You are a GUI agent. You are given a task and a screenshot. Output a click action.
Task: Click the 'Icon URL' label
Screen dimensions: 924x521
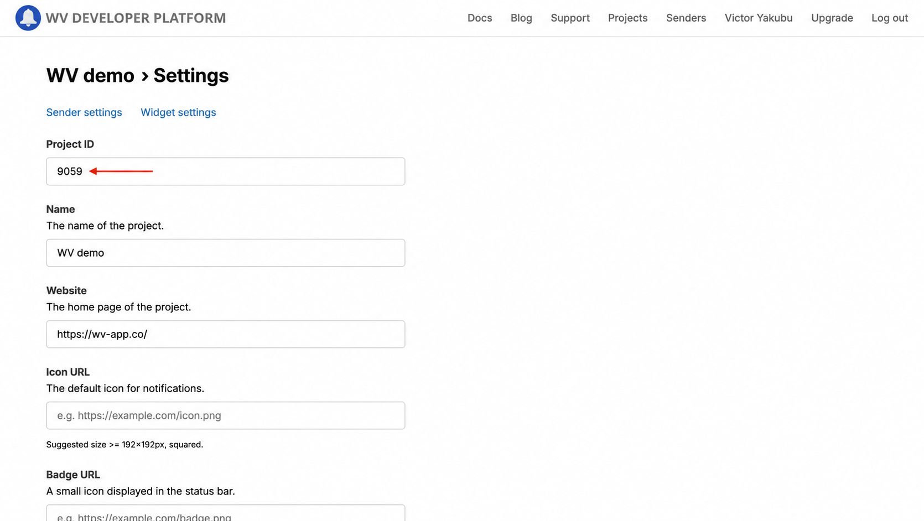click(68, 372)
